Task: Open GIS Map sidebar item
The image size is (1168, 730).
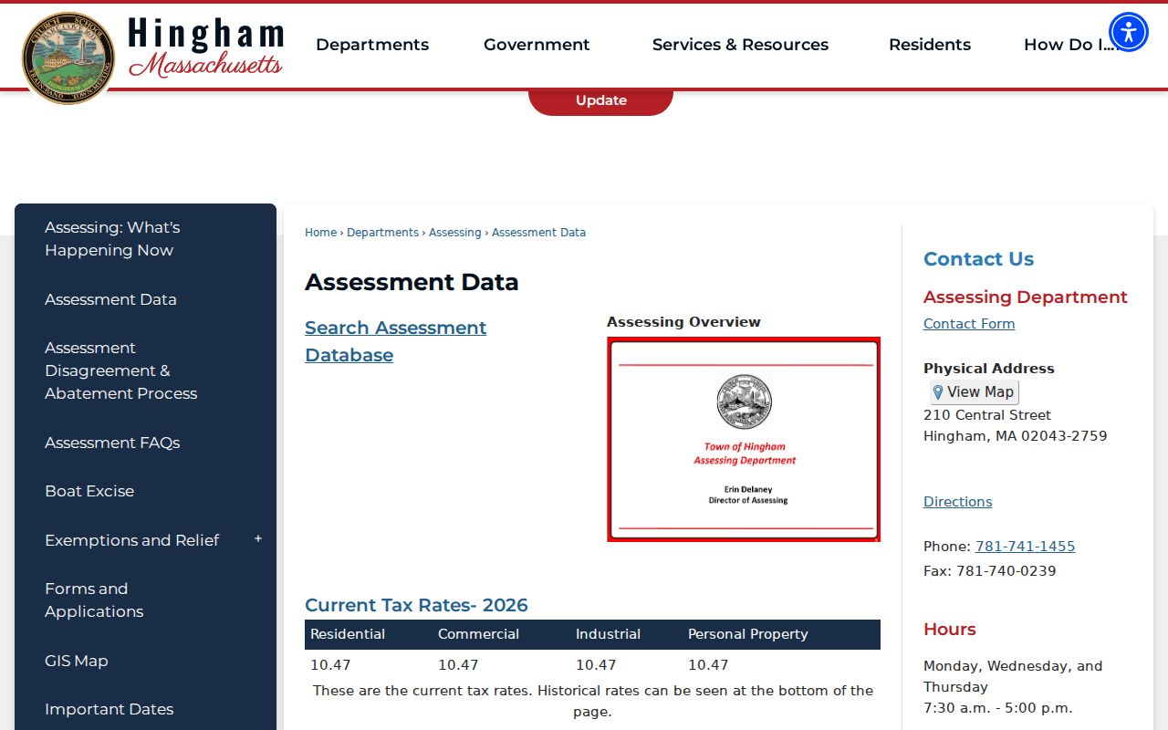Action: pos(145,661)
